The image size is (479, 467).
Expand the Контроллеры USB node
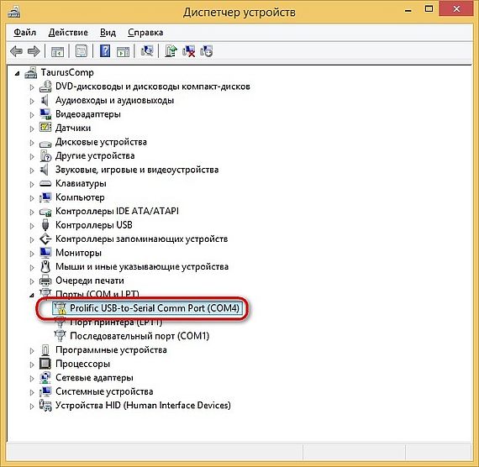(32, 226)
